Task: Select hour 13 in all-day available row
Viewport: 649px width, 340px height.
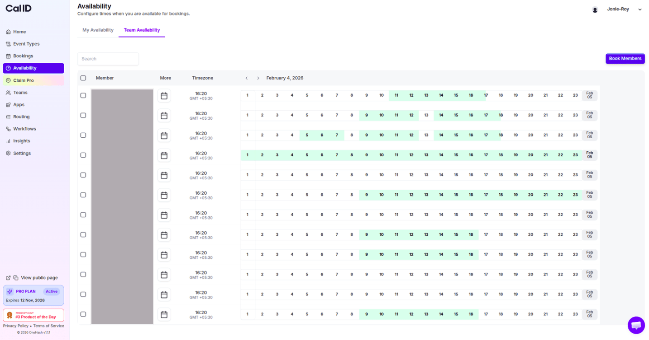Action: click(x=426, y=155)
